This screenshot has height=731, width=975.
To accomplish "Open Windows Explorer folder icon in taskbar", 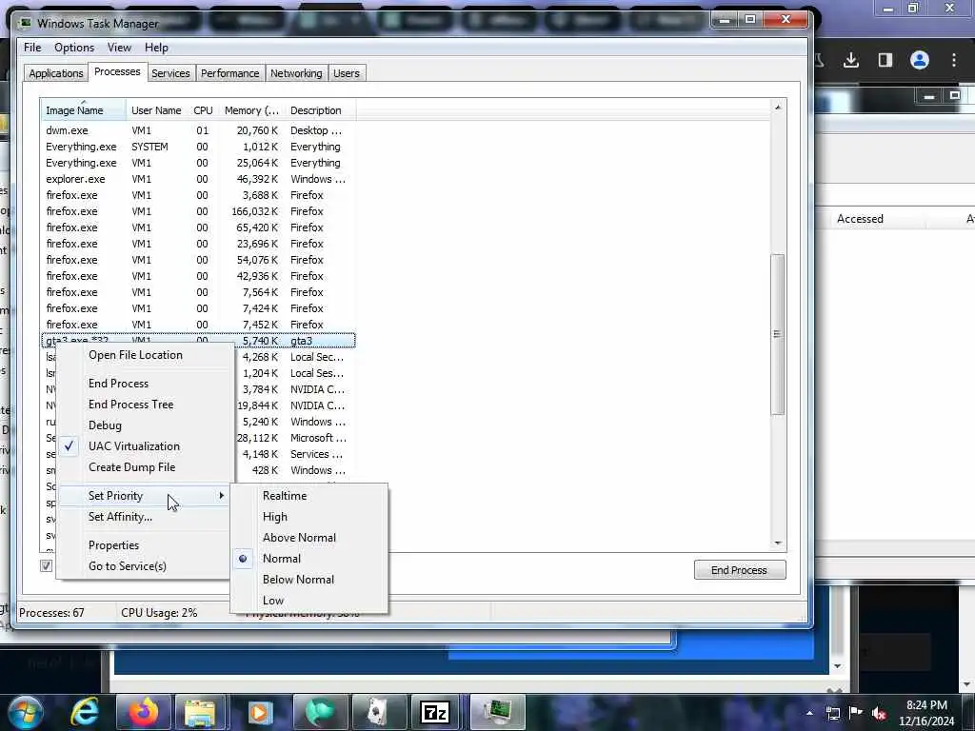I will pyautogui.click(x=200, y=712).
